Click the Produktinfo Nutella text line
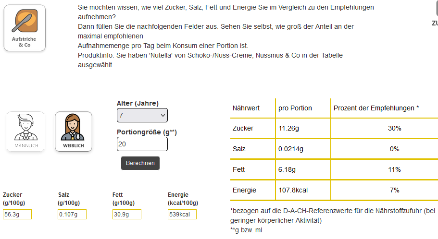 210,55
